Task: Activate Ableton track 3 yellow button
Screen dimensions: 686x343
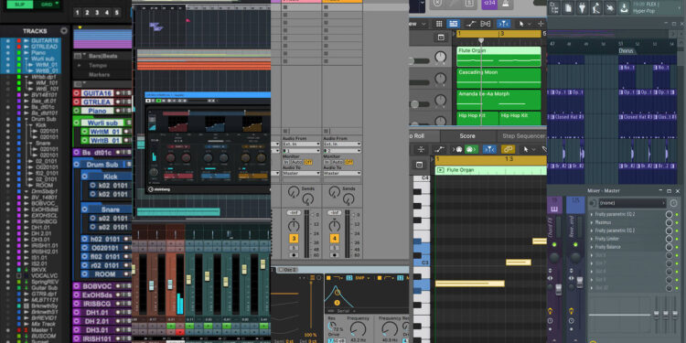Action: coord(294,239)
